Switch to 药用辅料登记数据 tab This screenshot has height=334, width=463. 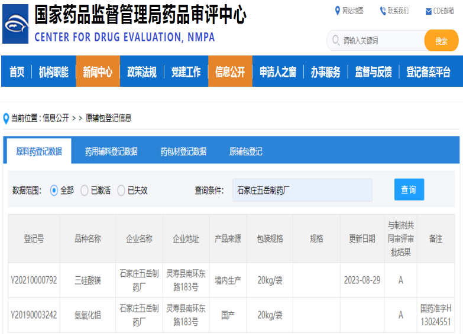coord(111,151)
